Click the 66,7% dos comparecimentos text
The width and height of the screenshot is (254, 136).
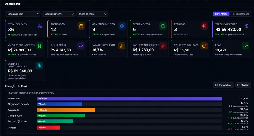click(x=148, y=35)
